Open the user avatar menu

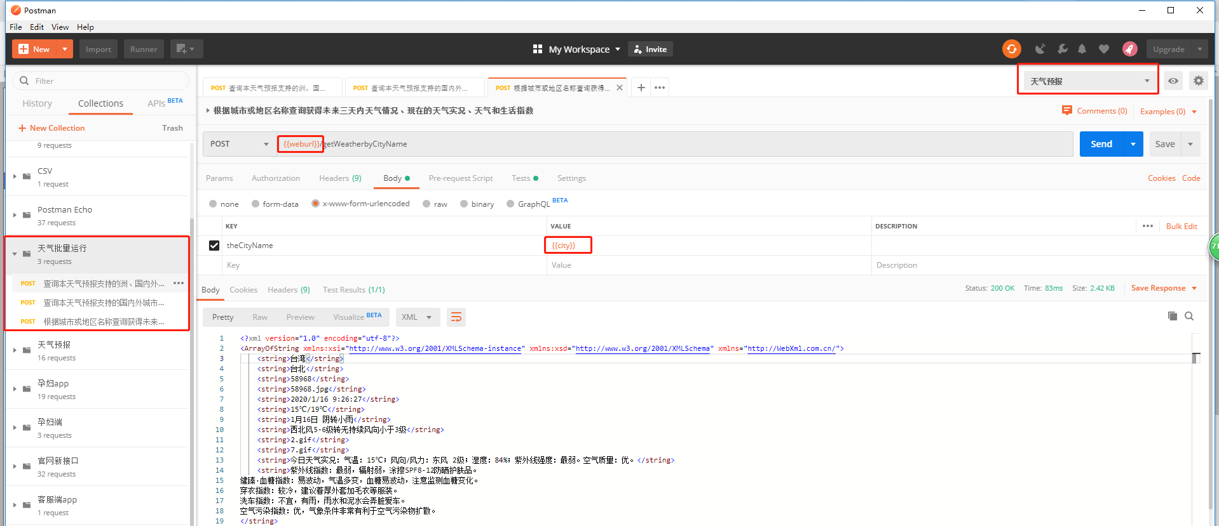[1129, 49]
